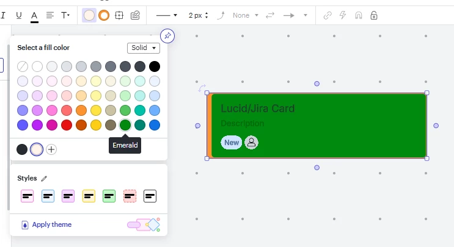Click the swap line direction icon
The height and width of the screenshot is (247, 454).
(x=270, y=15)
